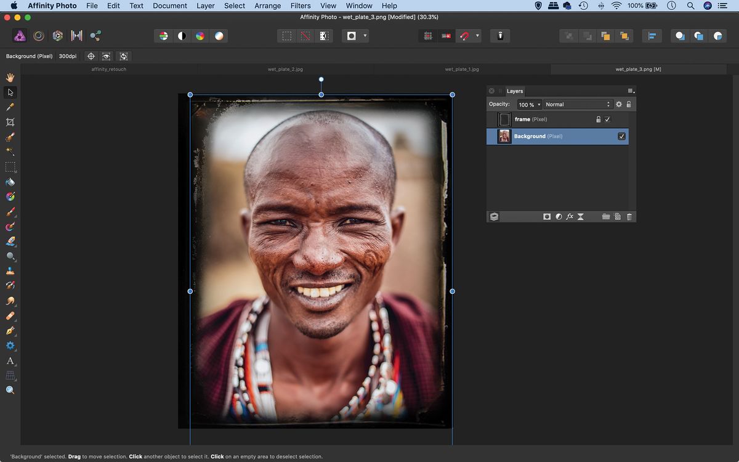Open the Opacity percentage dropdown

(x=528, y=104)
